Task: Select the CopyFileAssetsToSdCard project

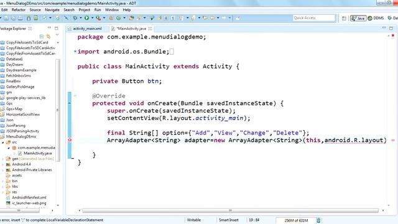Action: click(x=27, y=42)
